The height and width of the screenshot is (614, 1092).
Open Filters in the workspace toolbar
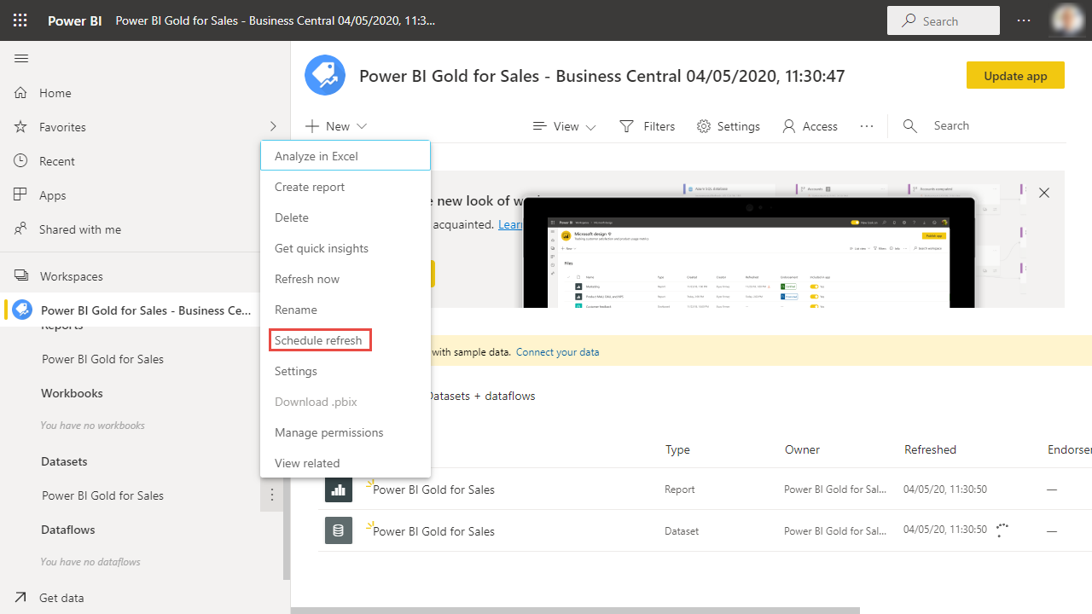(x=647, y=125)
